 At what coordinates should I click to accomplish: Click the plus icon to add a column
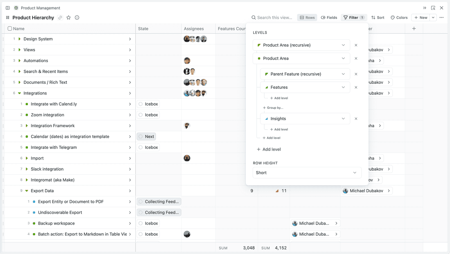(414, 28)
